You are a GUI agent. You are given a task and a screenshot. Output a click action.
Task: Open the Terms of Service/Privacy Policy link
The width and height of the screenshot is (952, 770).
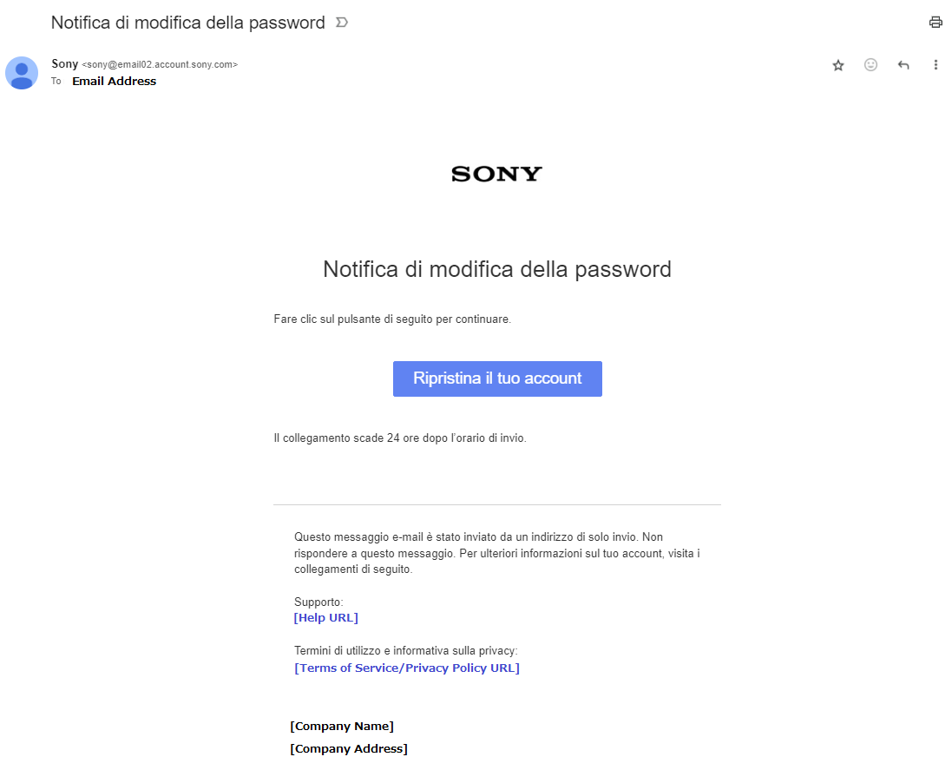pyautogui.click(x=407, y=668)
